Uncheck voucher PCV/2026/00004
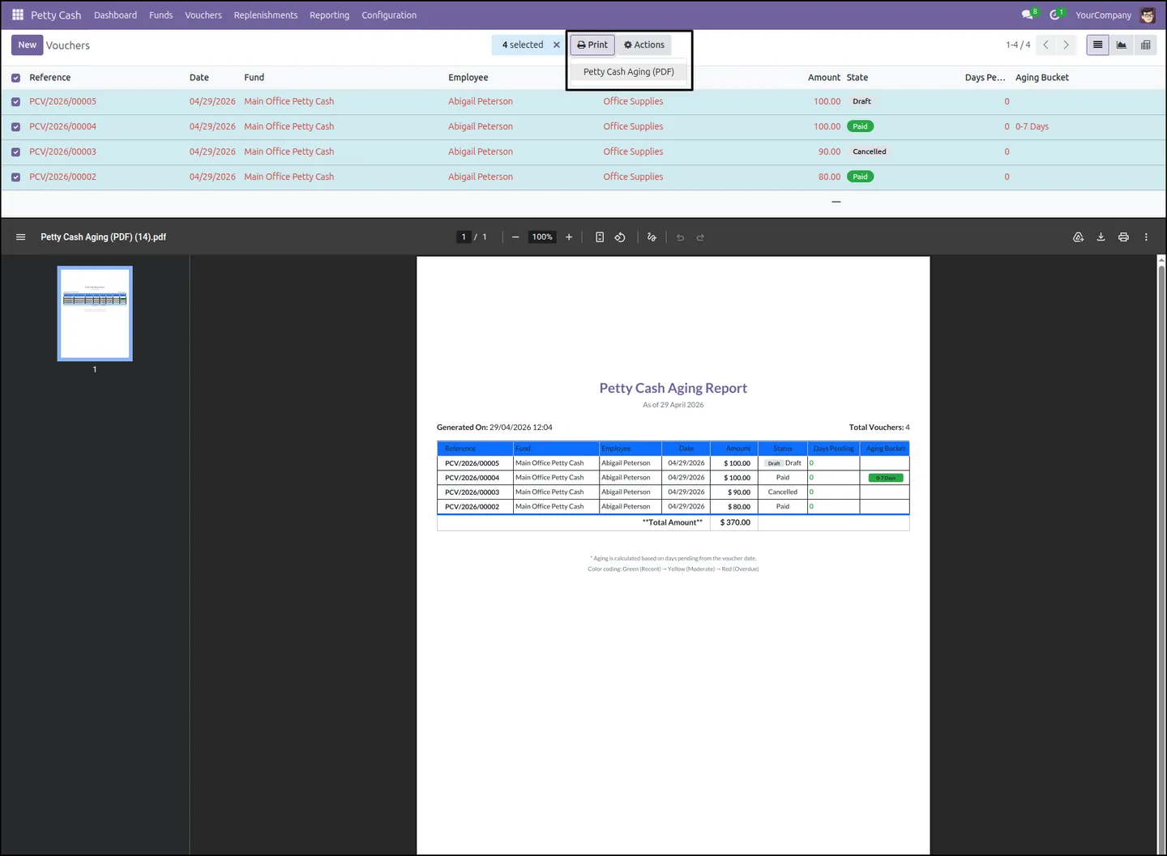The image size is (1167, 856). coord(15,127)
